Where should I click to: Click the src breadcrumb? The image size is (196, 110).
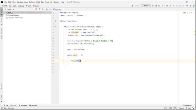10,6
